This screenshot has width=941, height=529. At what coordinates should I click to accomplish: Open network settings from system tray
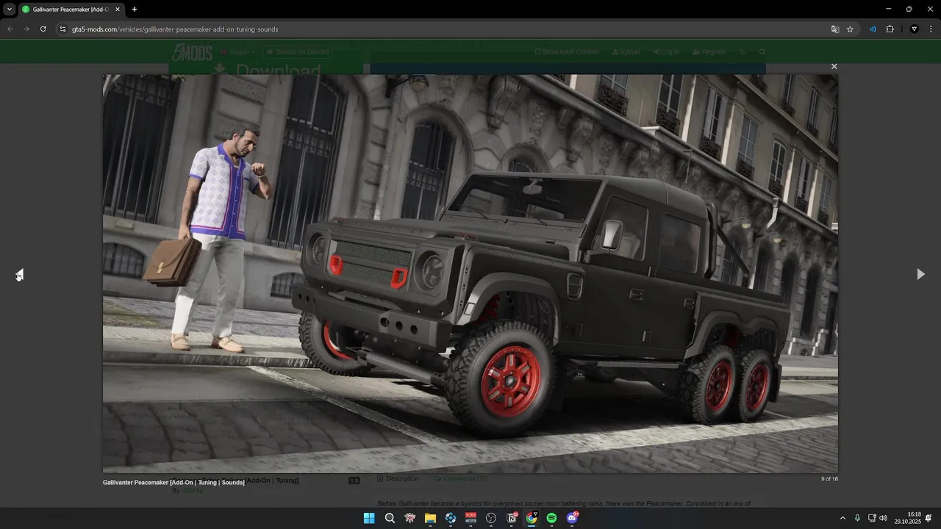[x=872, y=518]
